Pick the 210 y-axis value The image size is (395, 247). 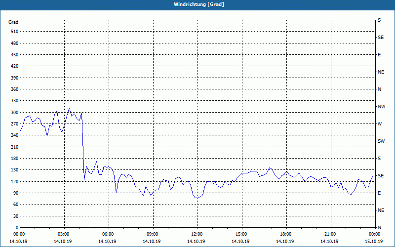(15, 147)
